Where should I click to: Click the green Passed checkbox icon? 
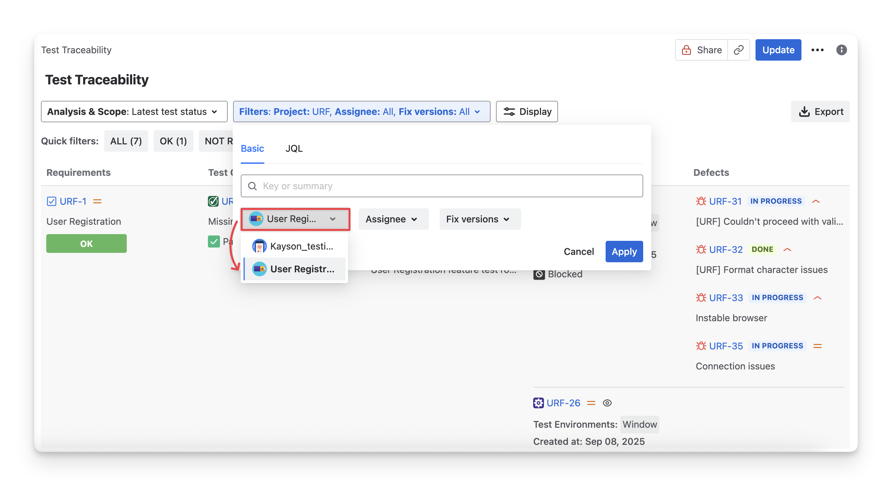click(214, 241)
